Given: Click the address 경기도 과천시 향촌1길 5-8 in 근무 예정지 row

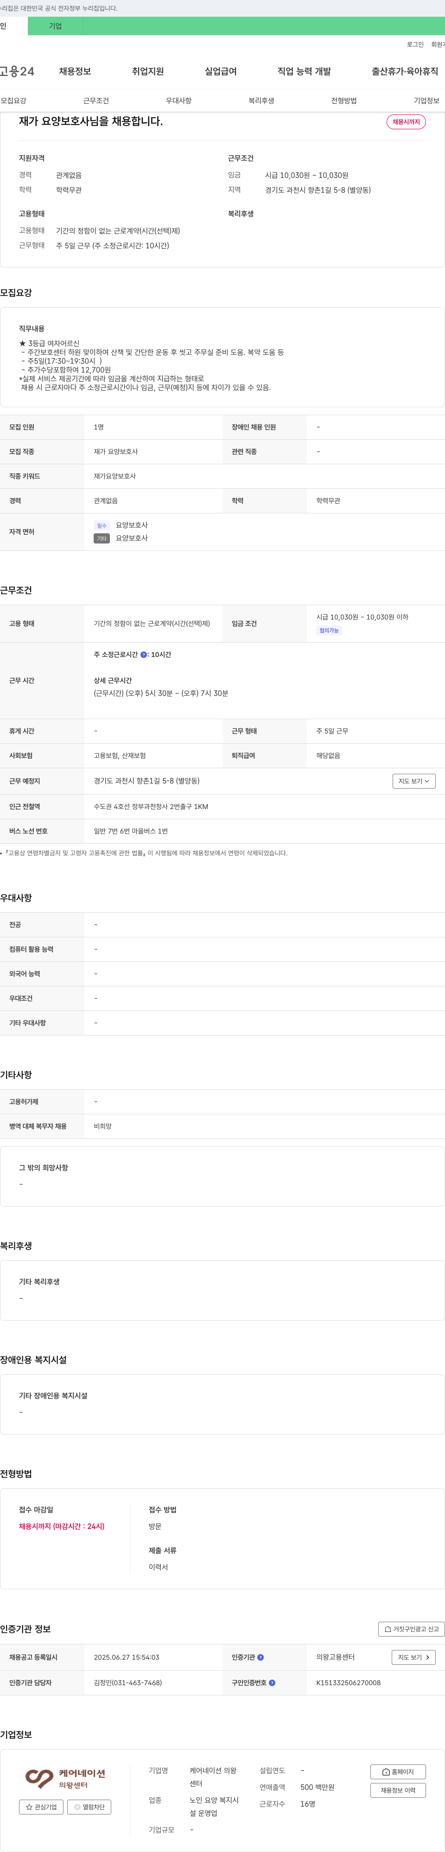Looking at the screenshot, I should click(x=146, y=781).
